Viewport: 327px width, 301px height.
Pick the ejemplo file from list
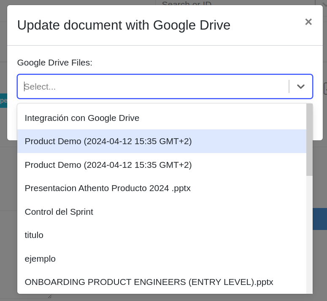(x=40, y=259)
